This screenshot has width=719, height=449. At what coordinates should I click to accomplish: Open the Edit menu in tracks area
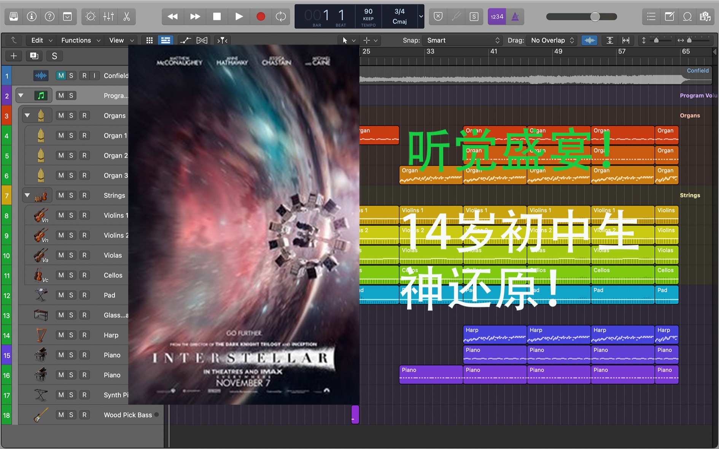[41, 40]
